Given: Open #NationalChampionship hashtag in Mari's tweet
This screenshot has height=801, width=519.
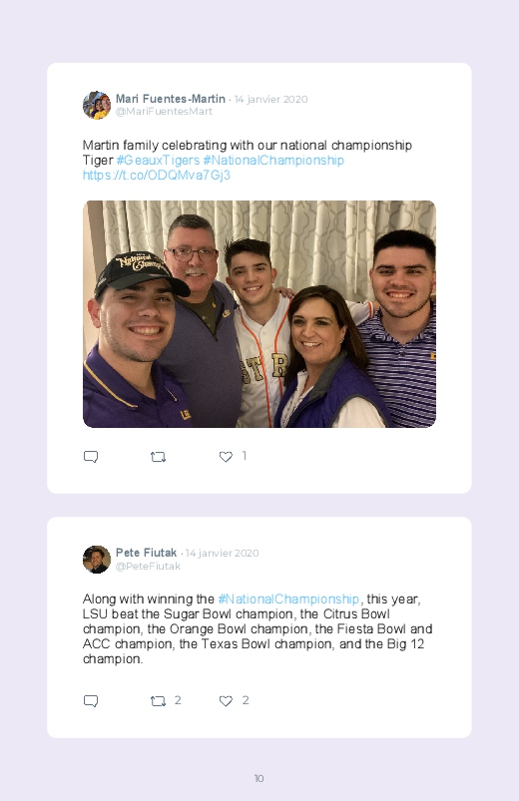Looking at the screenshot, I should click(273, 161).
